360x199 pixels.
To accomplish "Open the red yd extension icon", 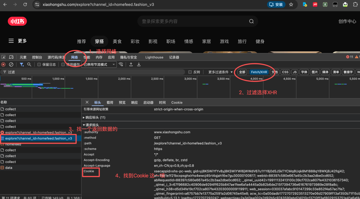I will [x=315, y=4].
